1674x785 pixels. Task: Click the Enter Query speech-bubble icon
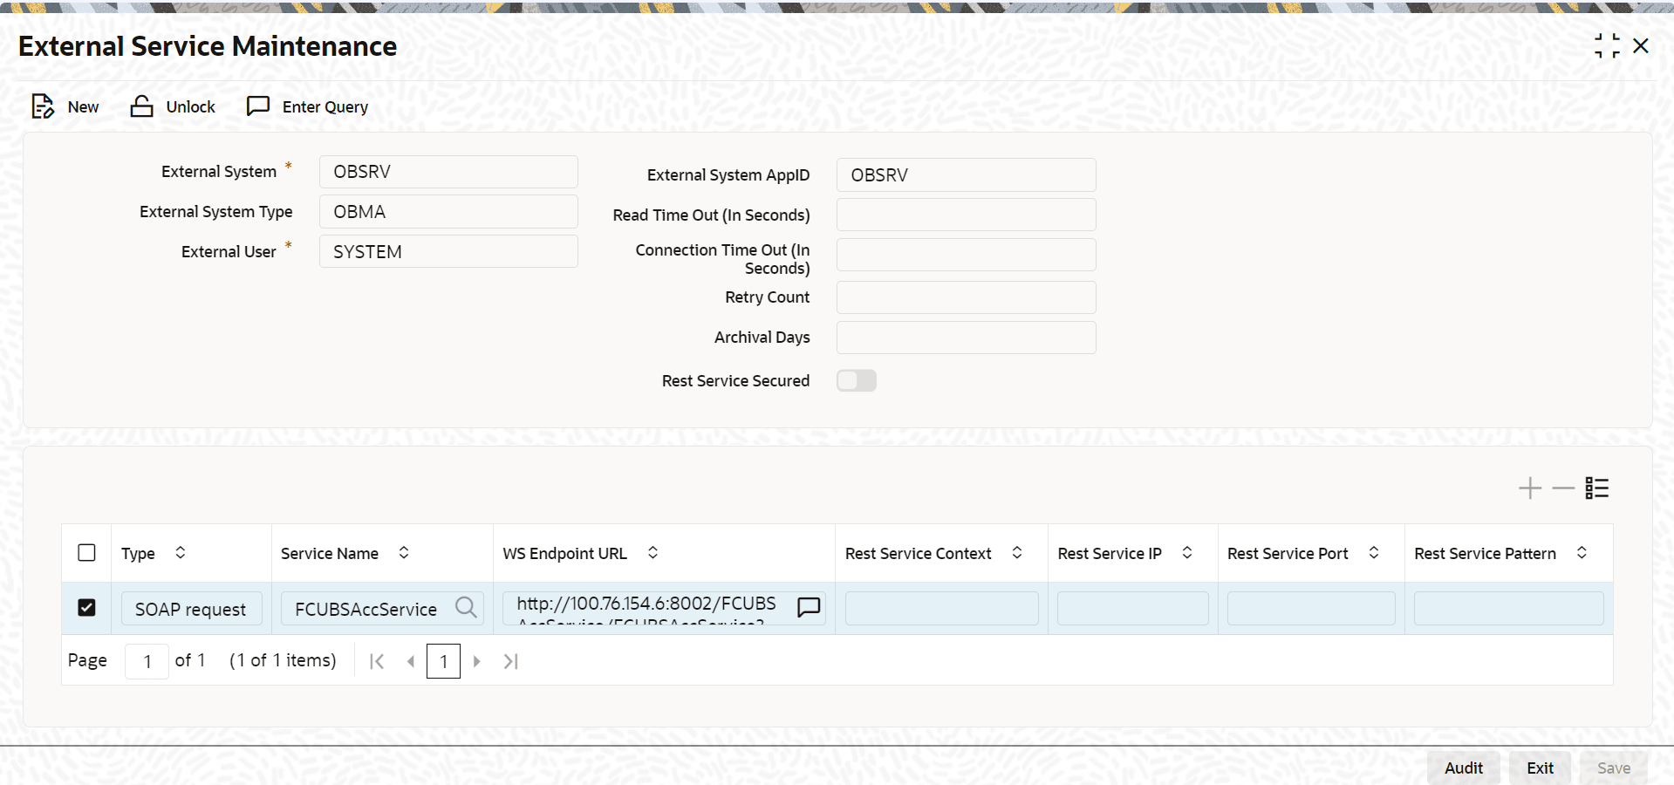tap(258, 106)
